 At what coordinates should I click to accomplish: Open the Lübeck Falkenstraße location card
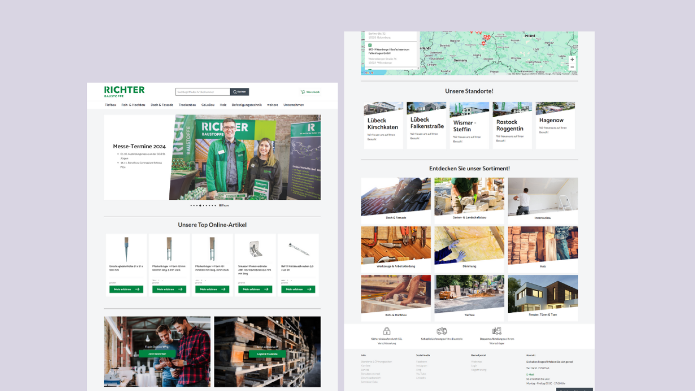click(x=426, y=126)
